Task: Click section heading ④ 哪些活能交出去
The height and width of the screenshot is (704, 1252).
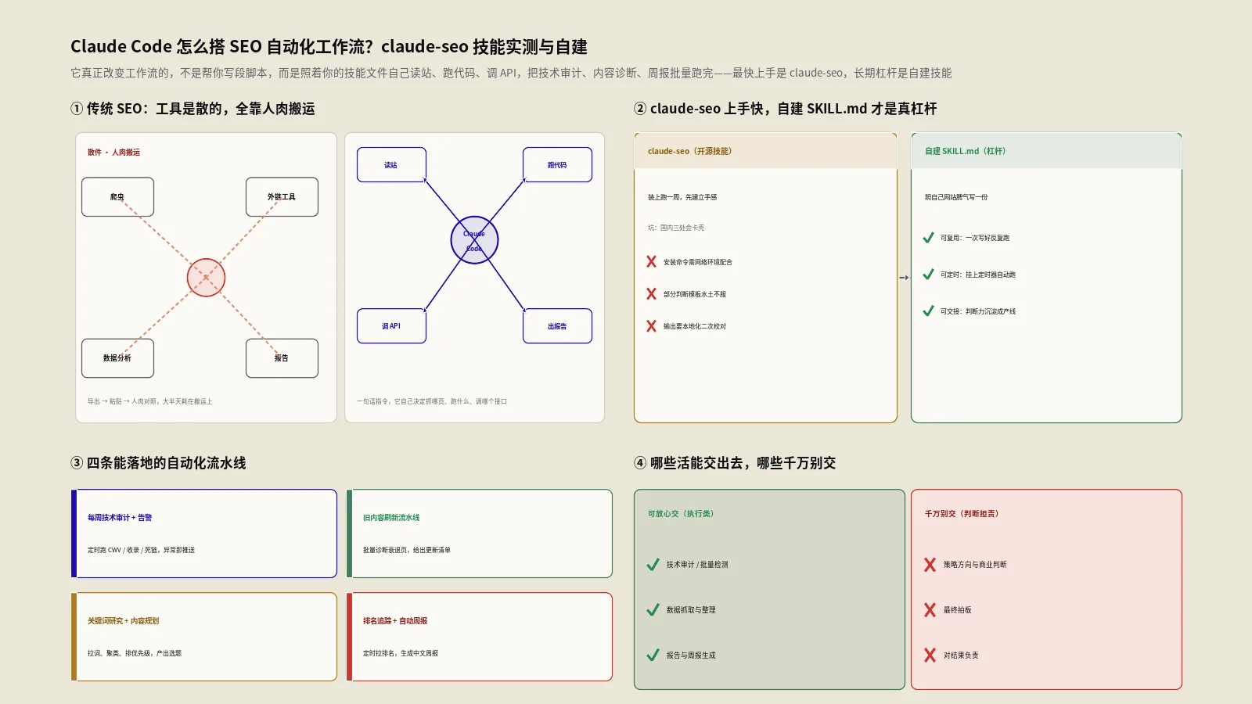Action: pos(735,463)
